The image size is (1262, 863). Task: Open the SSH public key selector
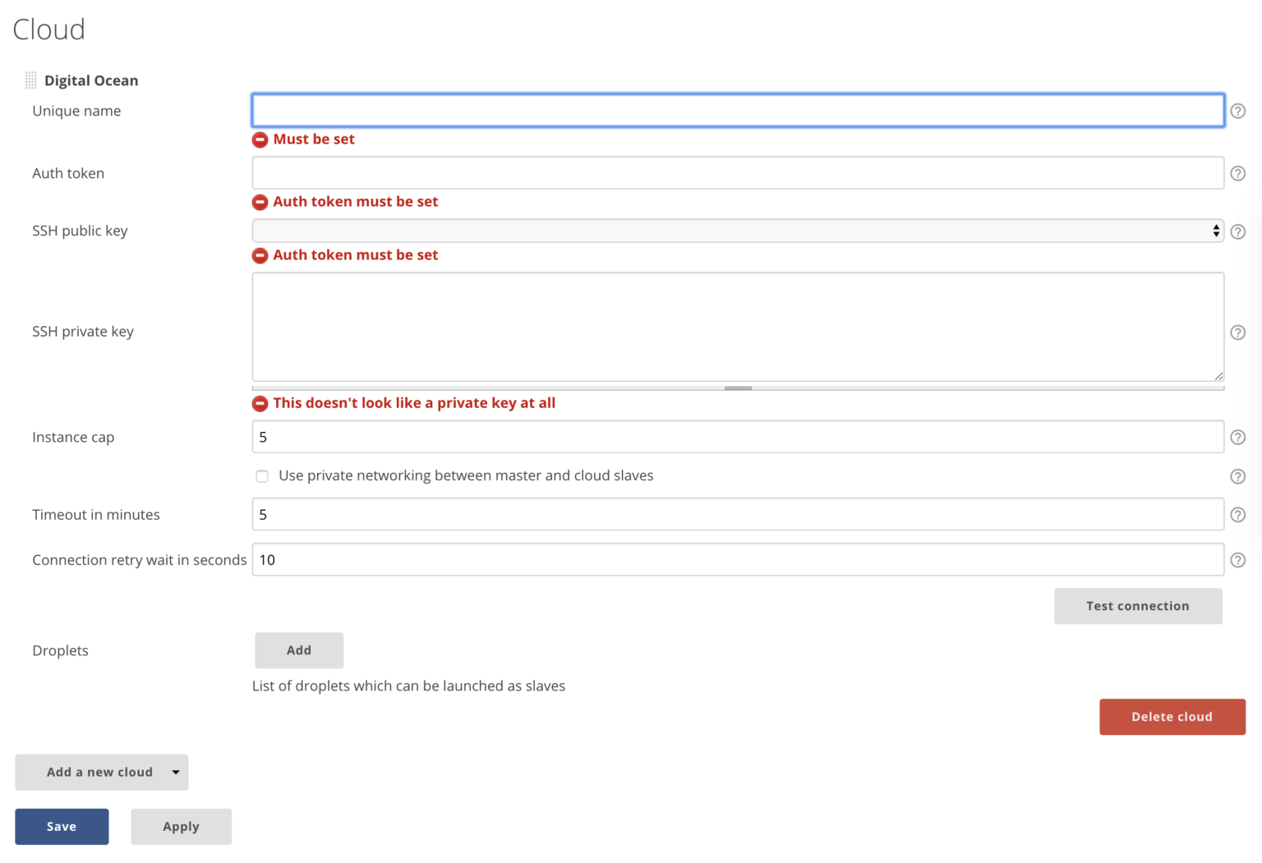coord(737,231)
